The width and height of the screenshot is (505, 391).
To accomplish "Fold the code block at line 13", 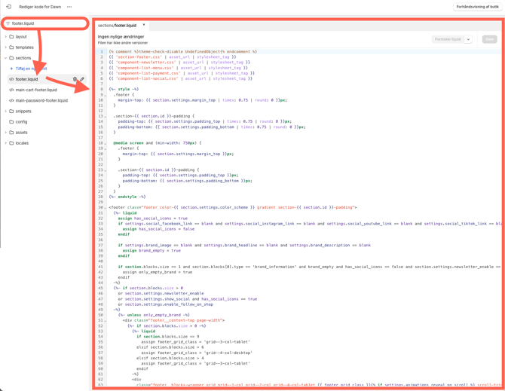I will pyautogui.click(x=106, y=117).
